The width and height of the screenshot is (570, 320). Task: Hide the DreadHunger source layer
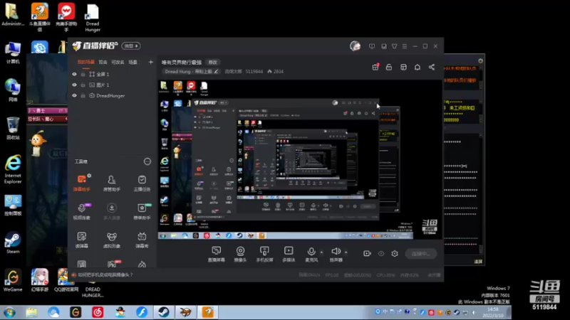pos(75,96)
